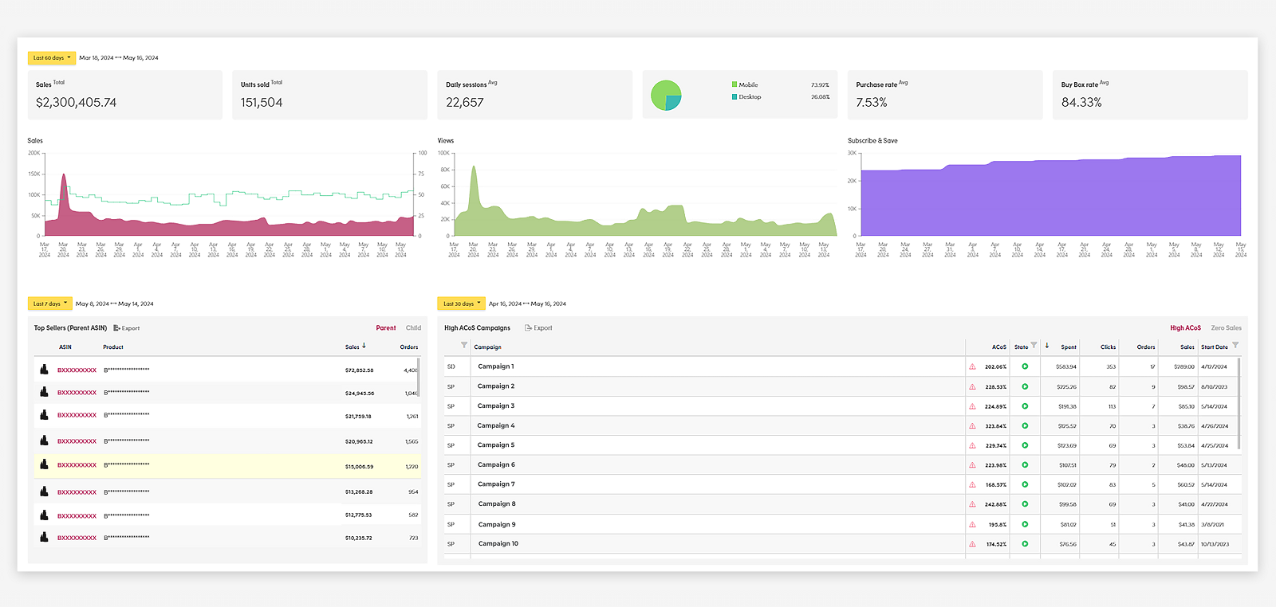Click filter icon beside Campaign column header

click(464, 346)
